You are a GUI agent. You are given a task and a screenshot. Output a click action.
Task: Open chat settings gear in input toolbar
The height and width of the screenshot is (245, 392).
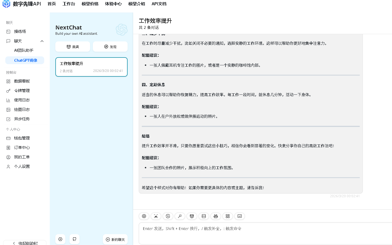[144, 216]
